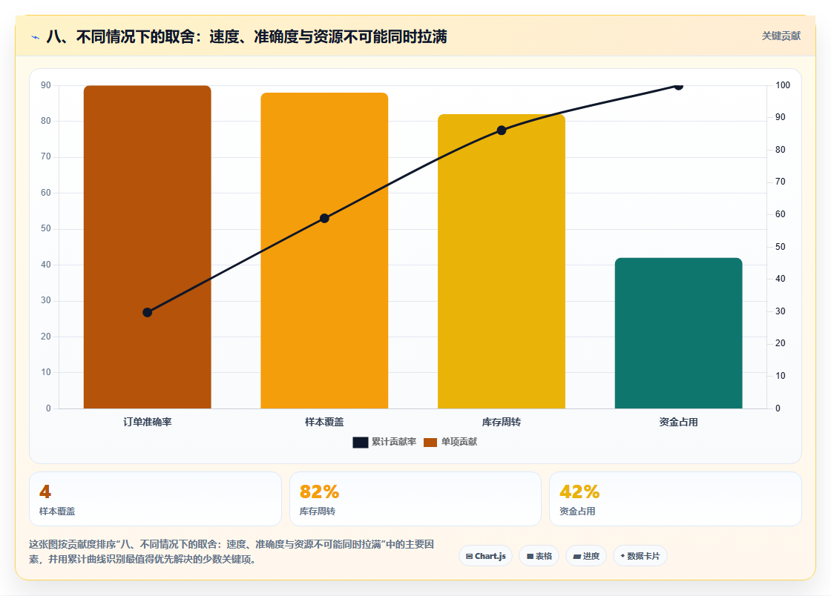This screenshot has height=596, width=831.
Task: Click the right axis value 100
Action: (x=783, y=85)
